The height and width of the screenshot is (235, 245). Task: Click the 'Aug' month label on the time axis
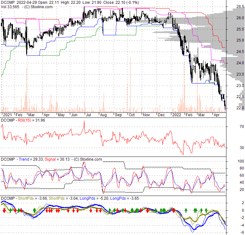pos(103,115)
